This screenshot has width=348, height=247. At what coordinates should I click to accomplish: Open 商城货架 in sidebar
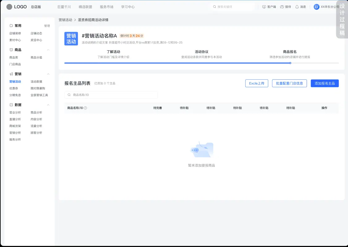(x=15, y=126)
